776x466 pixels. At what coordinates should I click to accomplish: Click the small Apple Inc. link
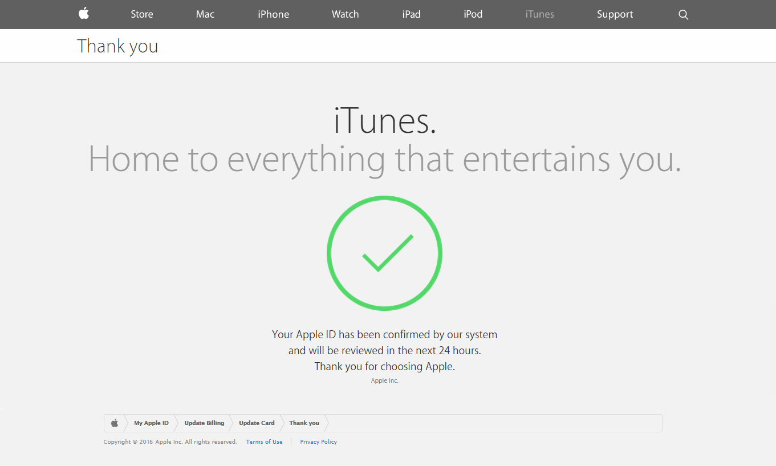385,380
